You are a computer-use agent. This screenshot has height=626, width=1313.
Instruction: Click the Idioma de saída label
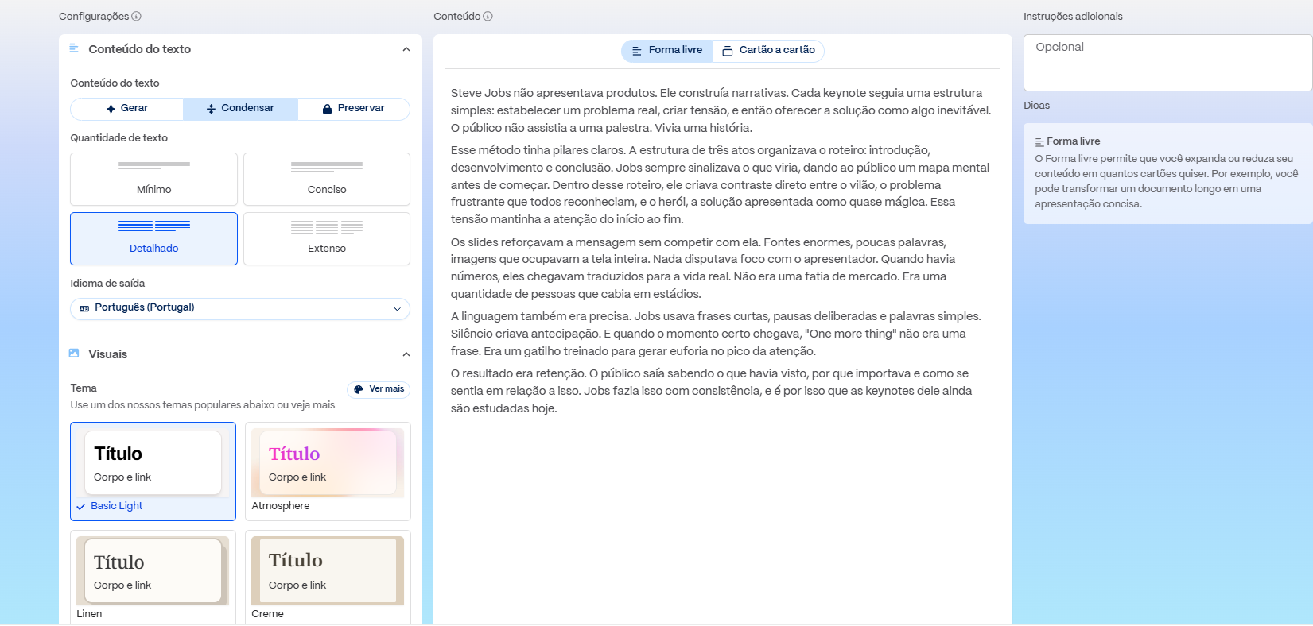pyautogui.click(x=107, y=284)
